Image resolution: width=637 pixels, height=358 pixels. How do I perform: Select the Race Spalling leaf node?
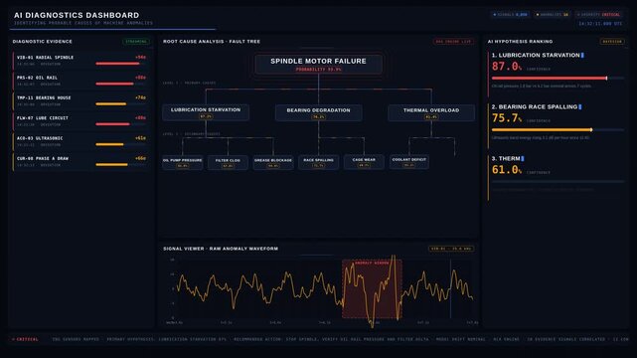[x=318, y=162]
